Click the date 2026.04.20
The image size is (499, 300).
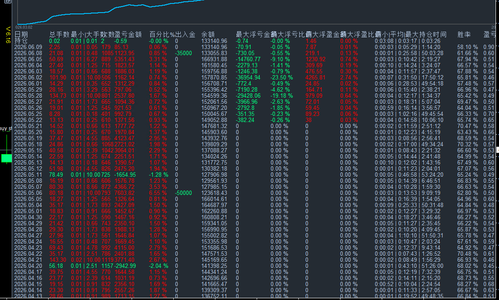click(x=28, y=266)
